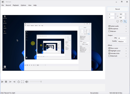Viewport: 130px width, 94px height.
Task: Open the Options menu
Action: coord(23,5)
